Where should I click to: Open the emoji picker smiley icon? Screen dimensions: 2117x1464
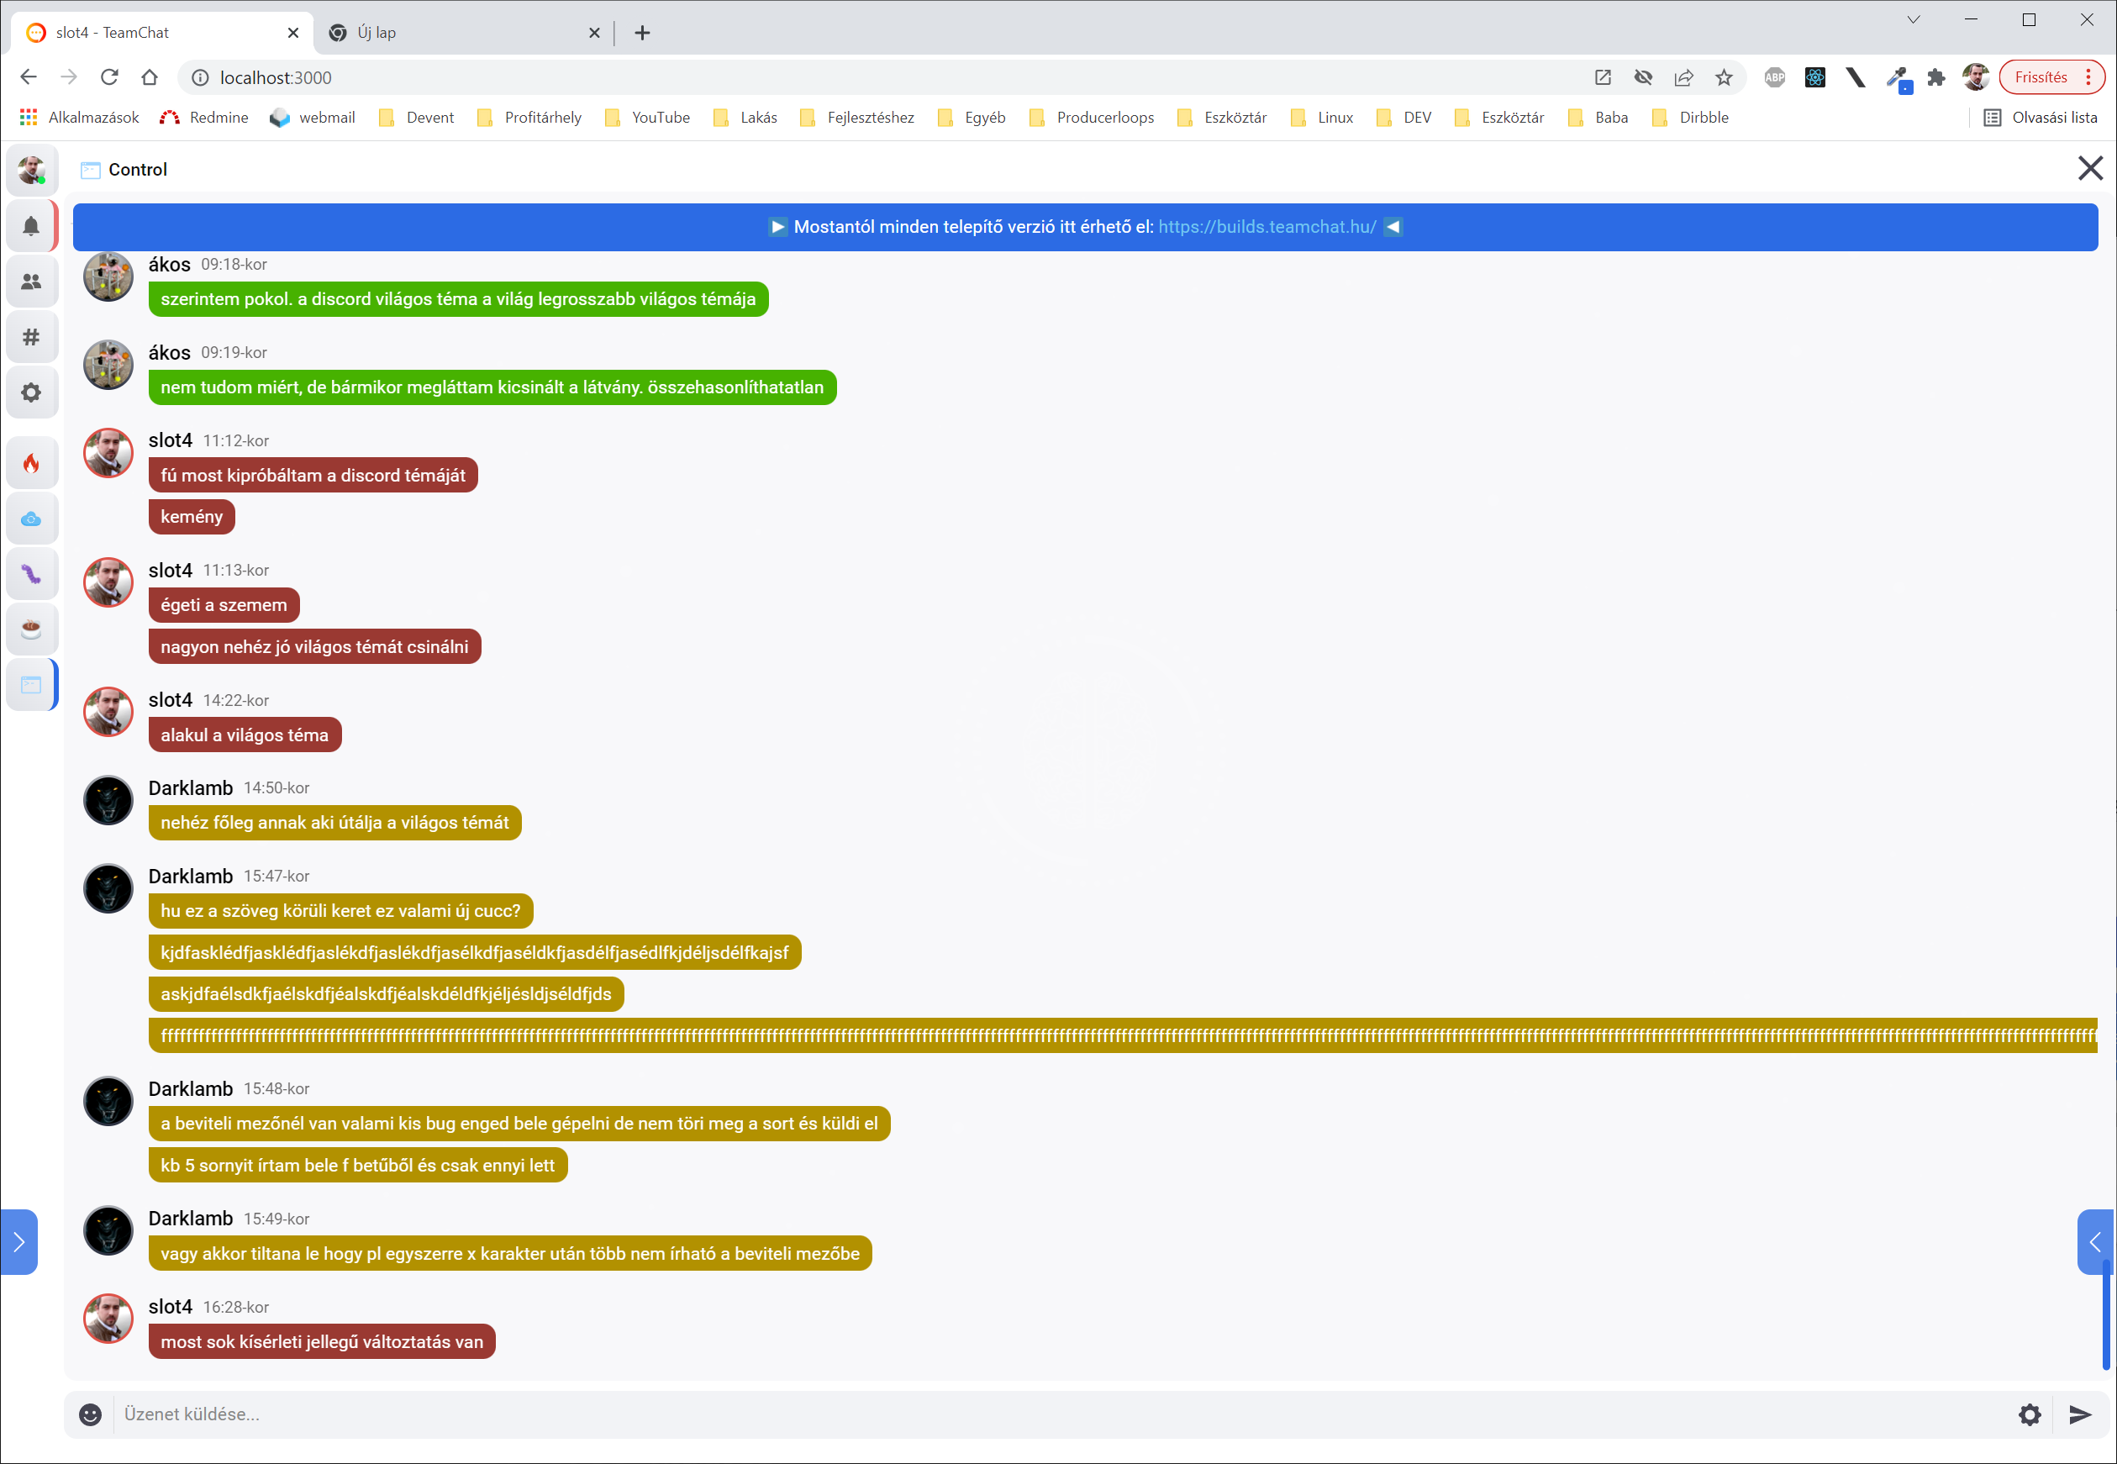pos(90,1414)
